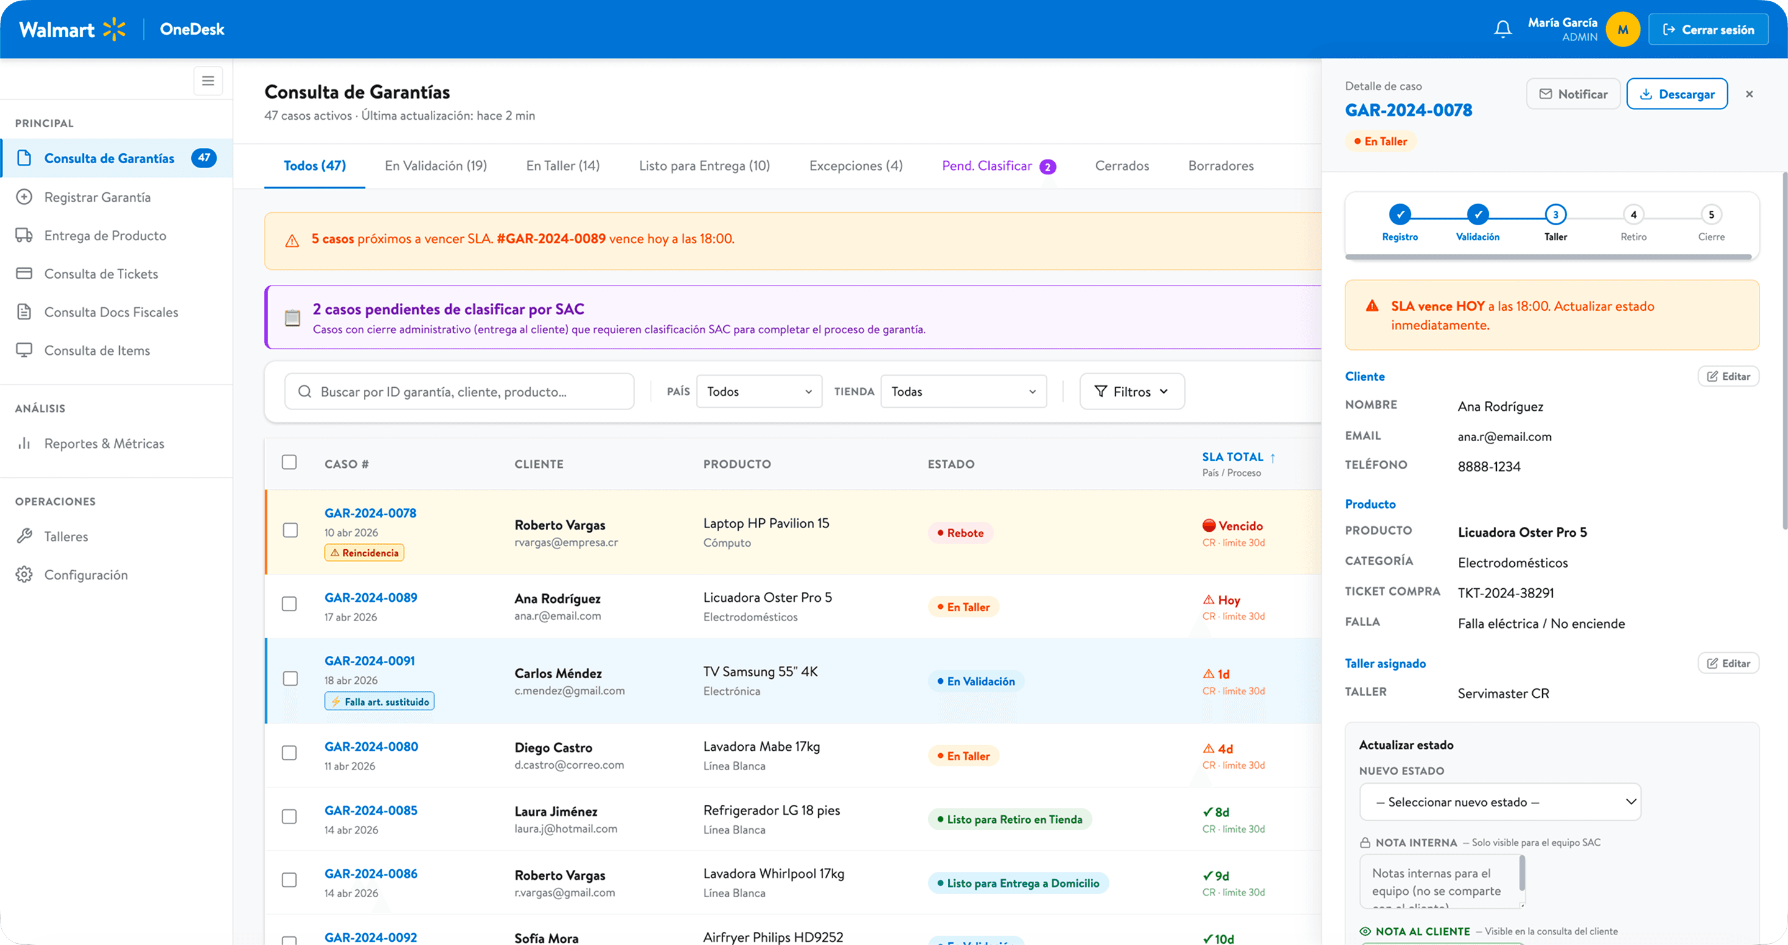The height and width of the screenshot is (945, 1788).
Task: Click the SLA Total sort arrow
Action: tap(1273, 457)
